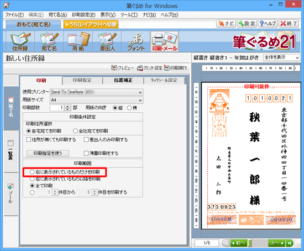Select 右に表示されているもの以降を印刷 option
The width and height of the screenshot is (304, 251).
(32, 179)
